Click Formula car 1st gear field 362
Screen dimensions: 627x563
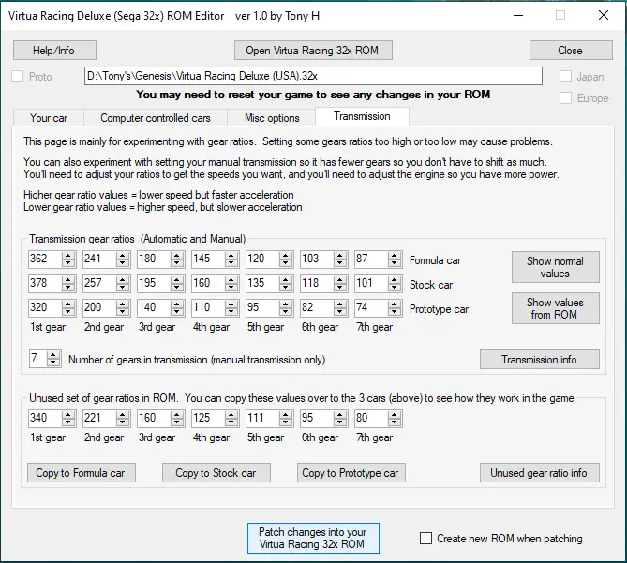click(x=45, y=259)
